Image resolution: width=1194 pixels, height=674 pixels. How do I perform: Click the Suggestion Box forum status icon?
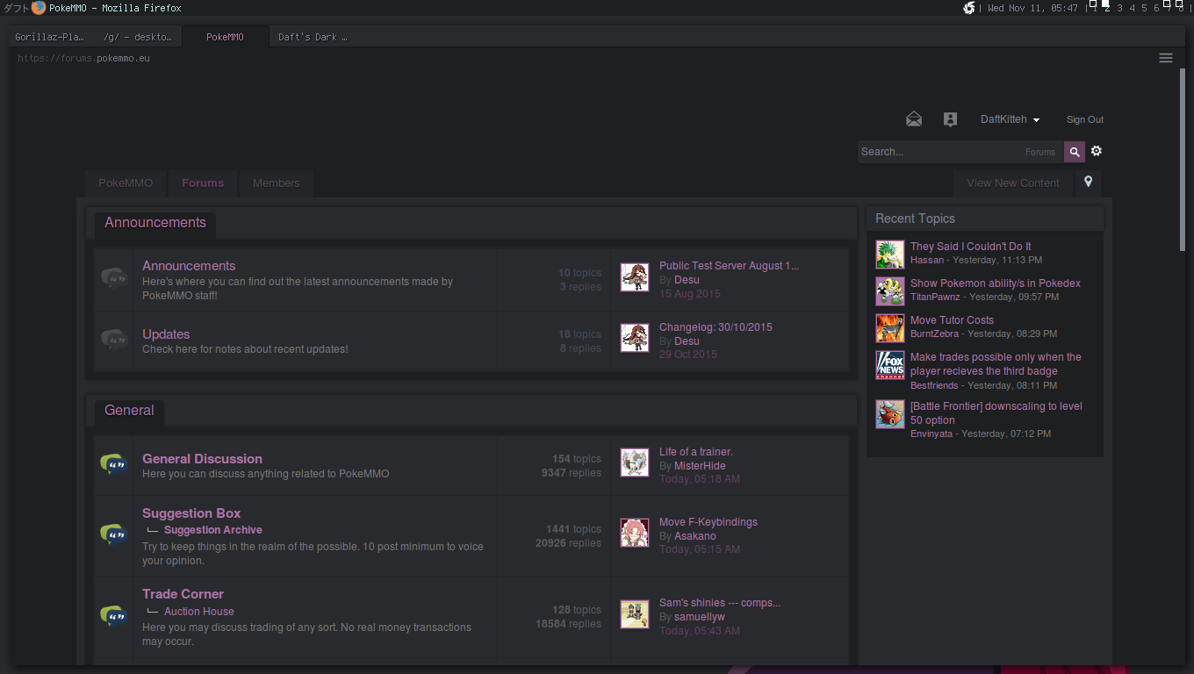(x=113, y=534)
